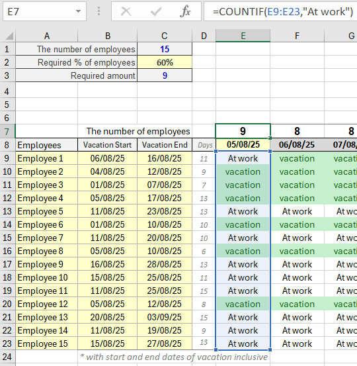Select Employee 12 'vacation' in column E
The height and width of the screenshot is (366, 357).
(243, 304)
